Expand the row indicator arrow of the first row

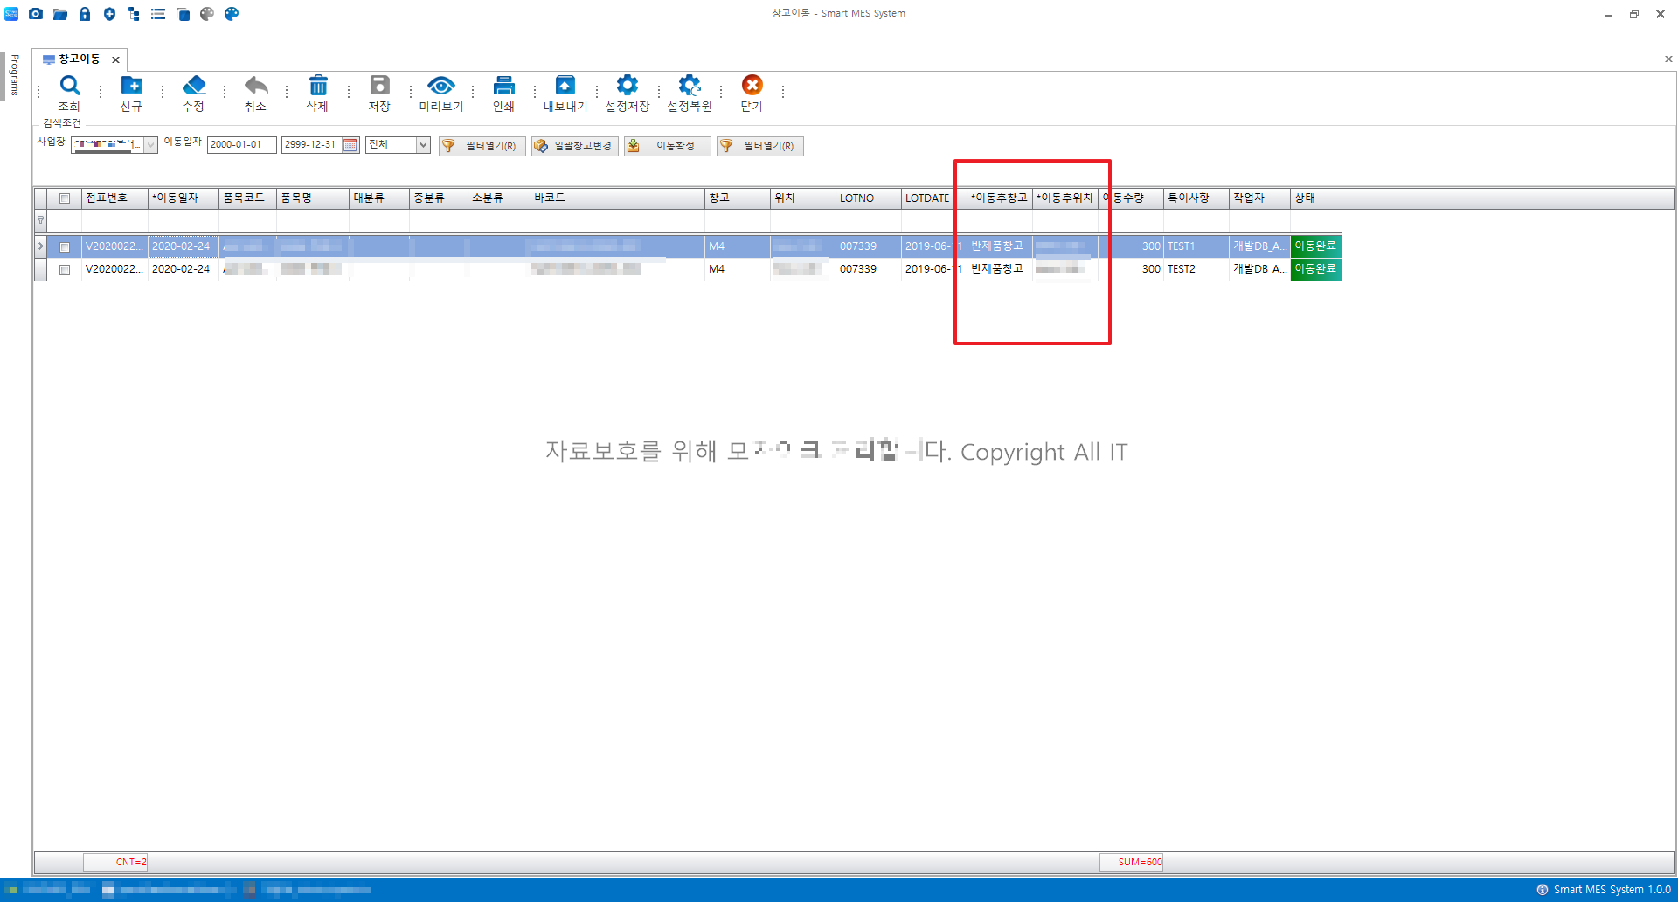(x=40, y=246)
